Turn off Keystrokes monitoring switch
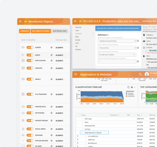The width and height of the screenshot is (157, 147). pos(30,113)
